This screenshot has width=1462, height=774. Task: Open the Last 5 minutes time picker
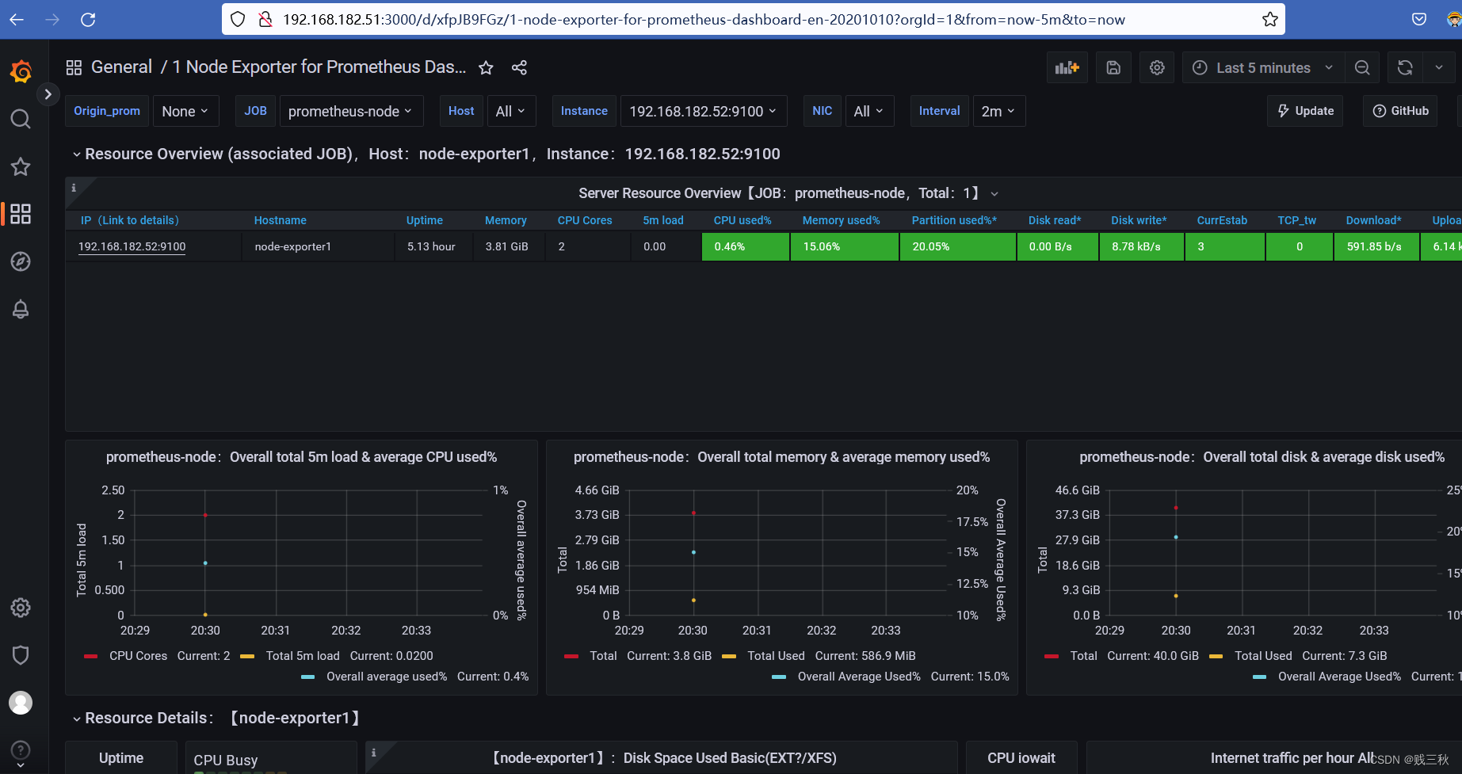(1262, 67)
